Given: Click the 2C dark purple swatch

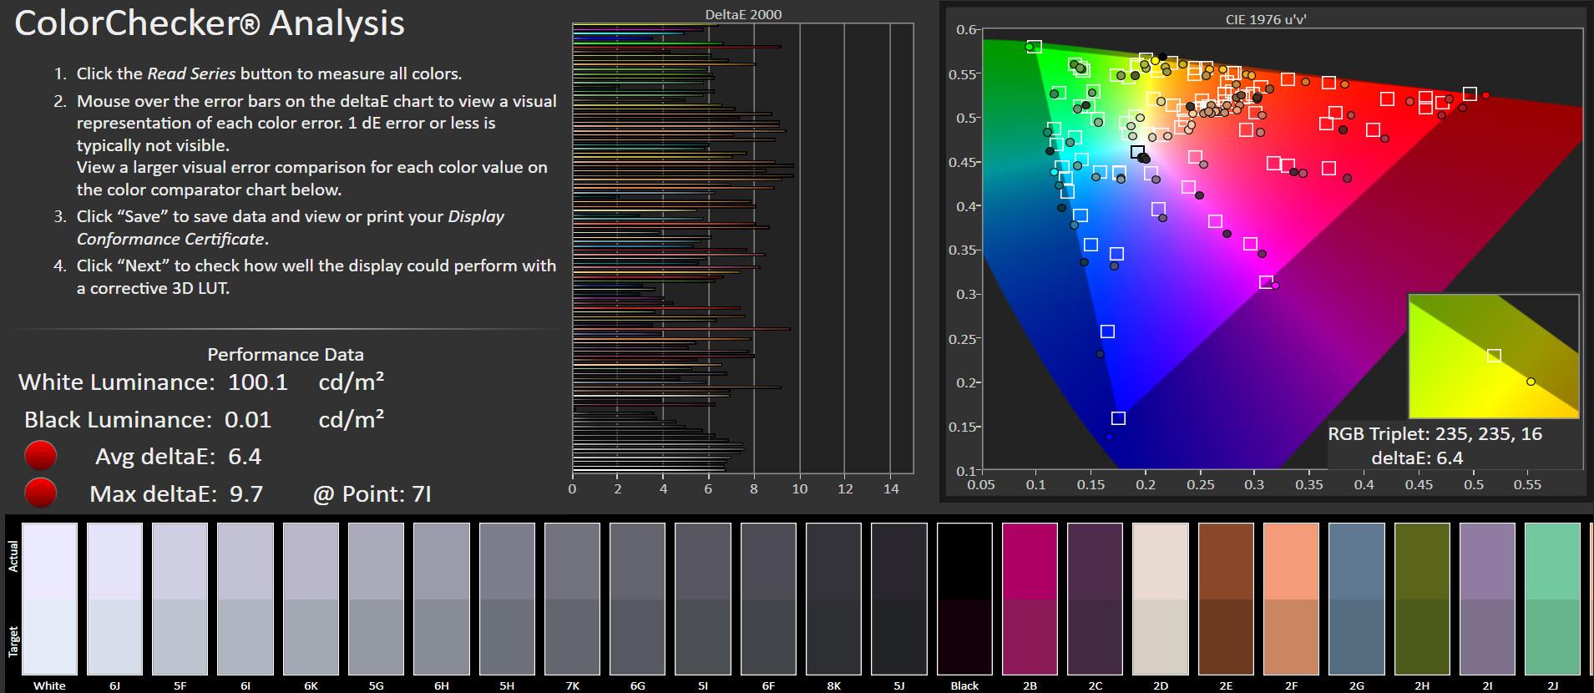Looking at the screenshot, I should click(1095, 599).
